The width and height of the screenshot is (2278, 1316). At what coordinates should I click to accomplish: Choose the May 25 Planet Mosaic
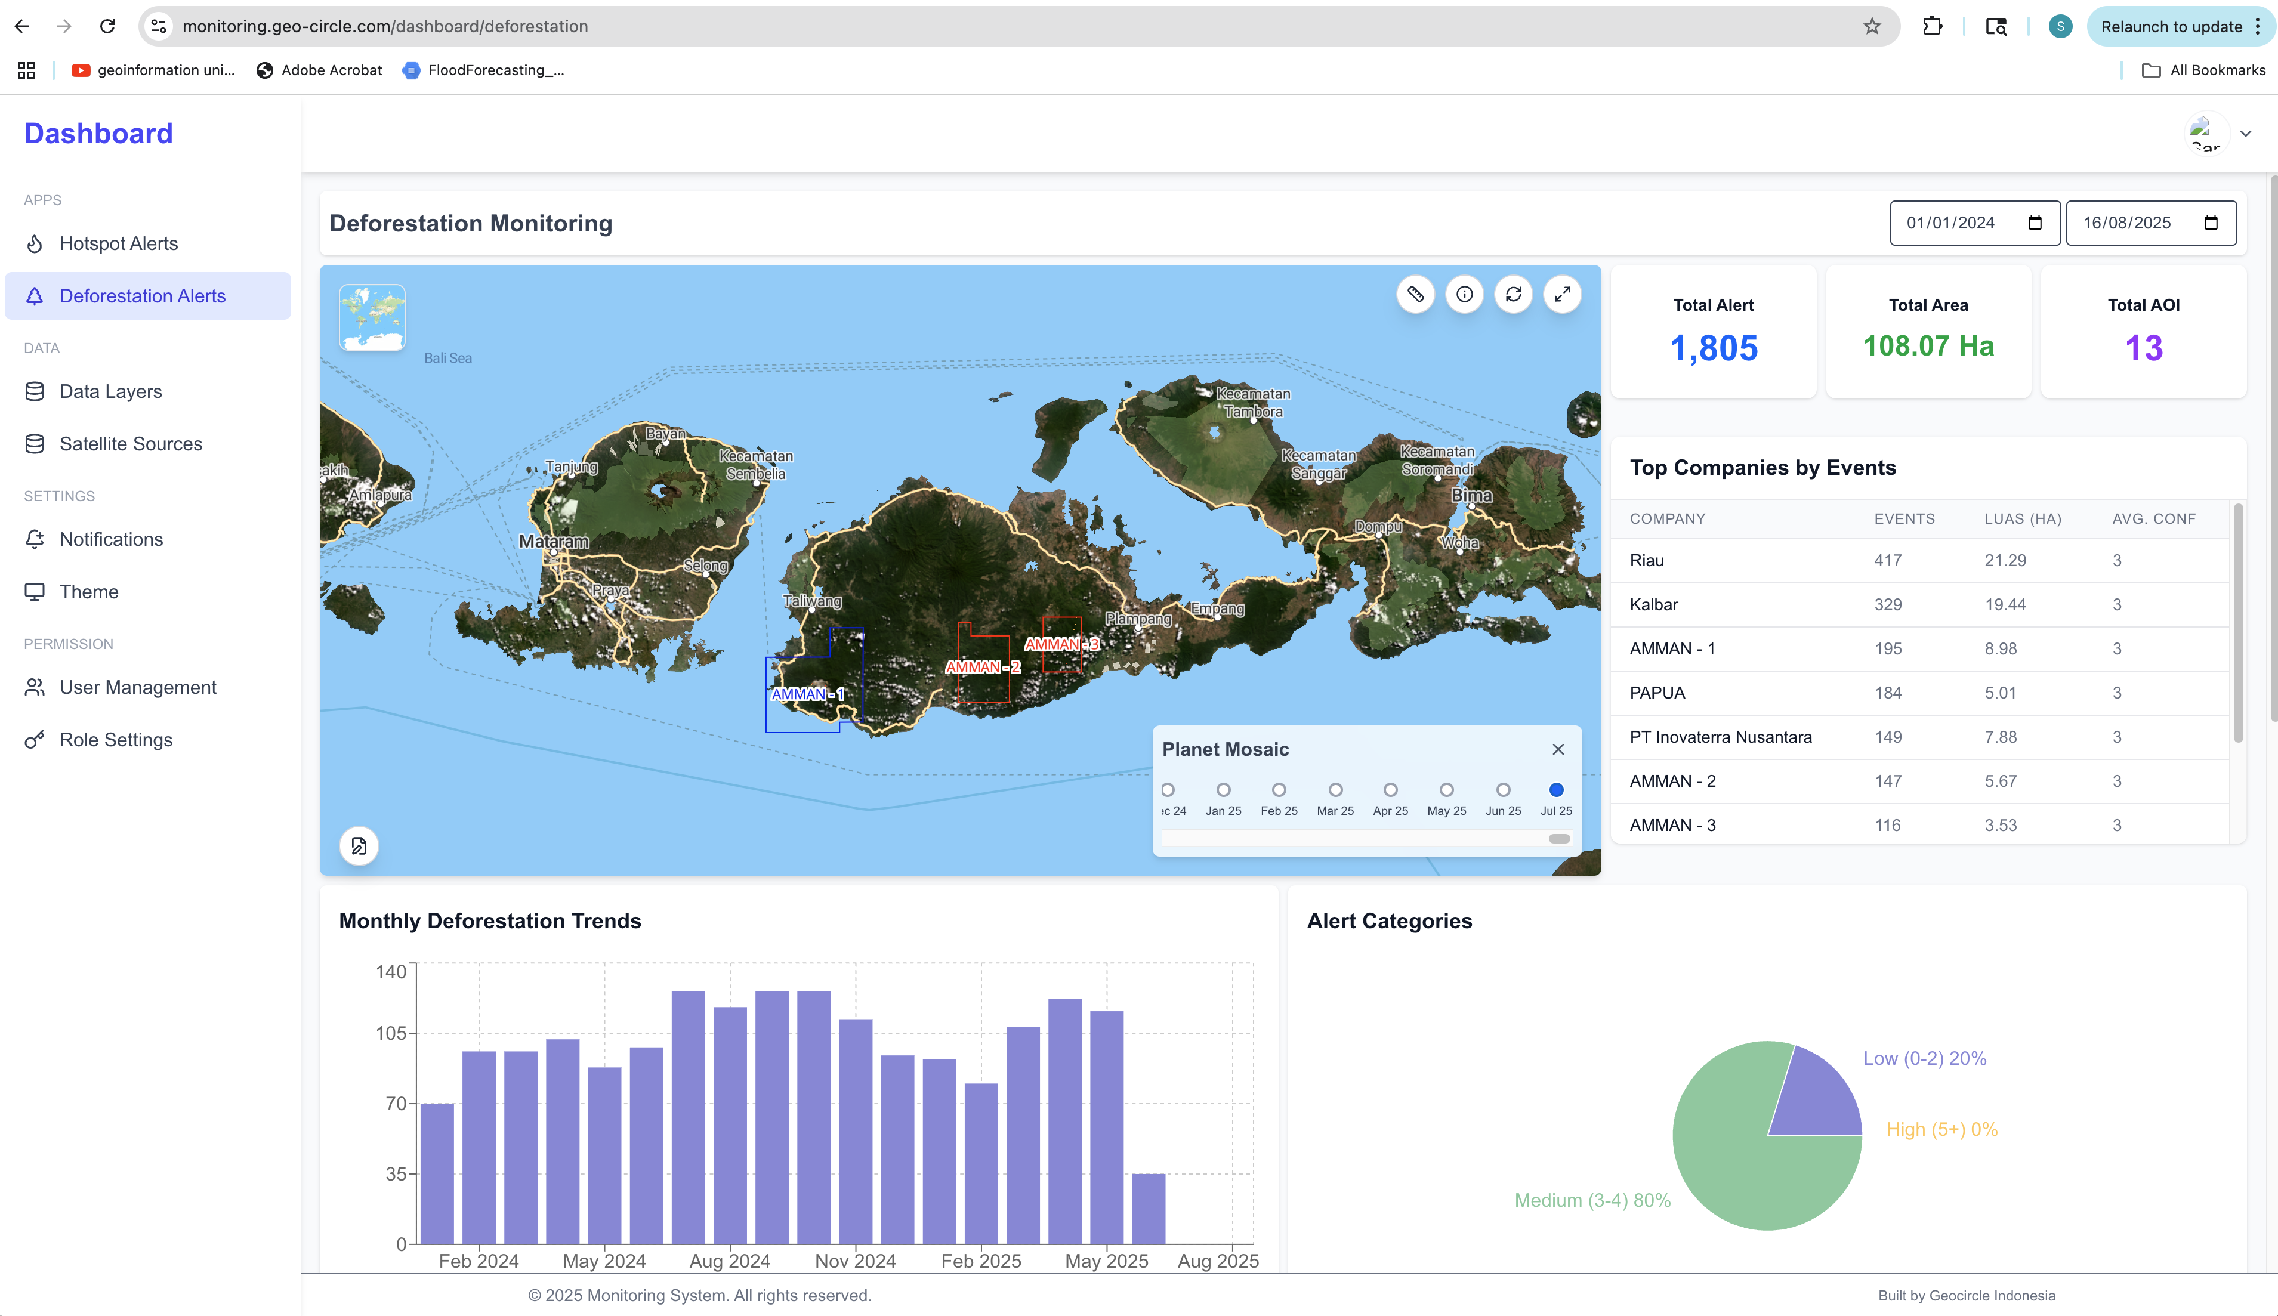(1446, 789)
